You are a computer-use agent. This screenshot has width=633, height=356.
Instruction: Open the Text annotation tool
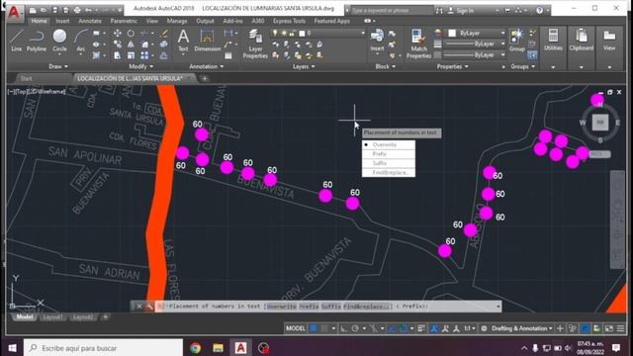[x=183, y=41]
